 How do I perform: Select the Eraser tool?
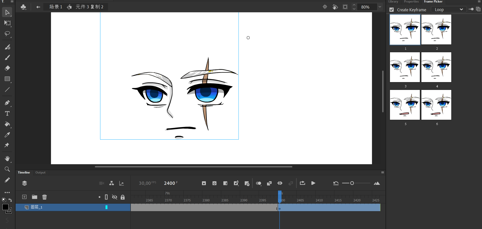point(7,68)
